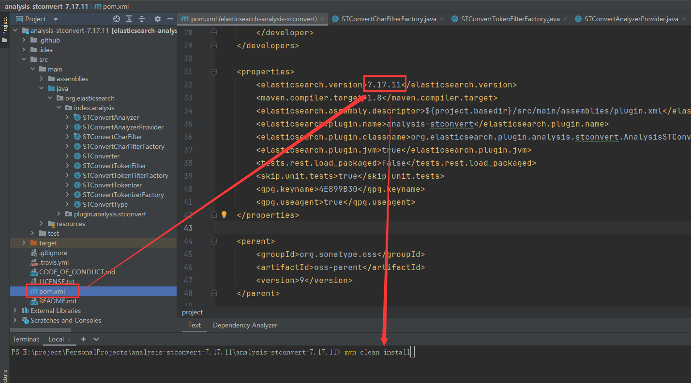Click the Expand All icon in Project panel
This screenshot has height=383, width=691.
(x=129, y=19)
